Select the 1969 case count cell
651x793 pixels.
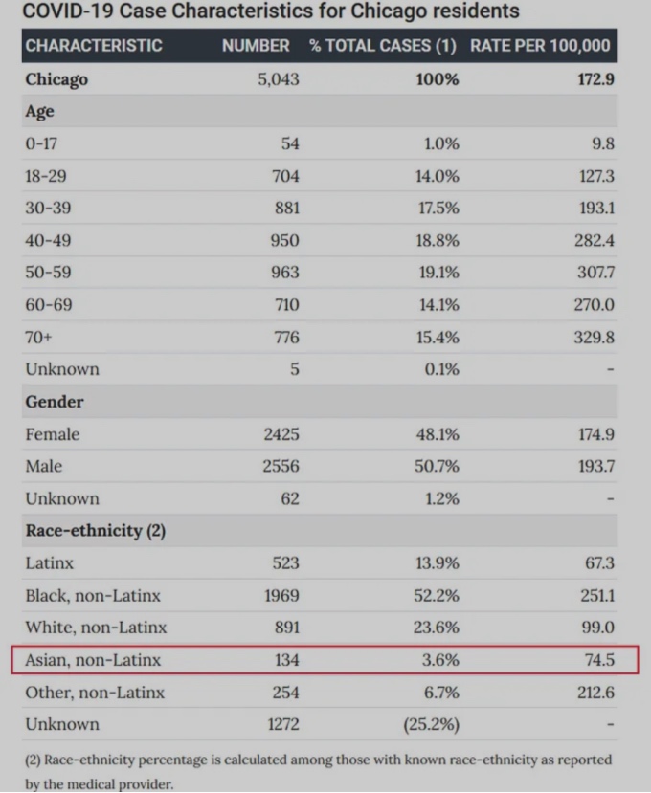(281, 595)
